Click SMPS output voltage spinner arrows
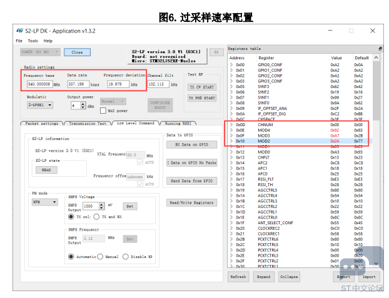This screenshot has width=389, height=298. click(101, 206)
